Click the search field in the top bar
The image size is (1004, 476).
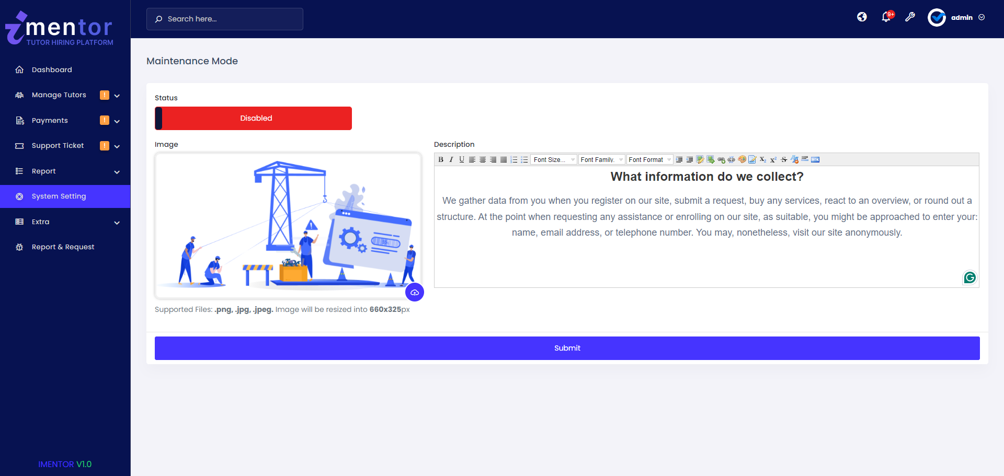tap(224, 19)
